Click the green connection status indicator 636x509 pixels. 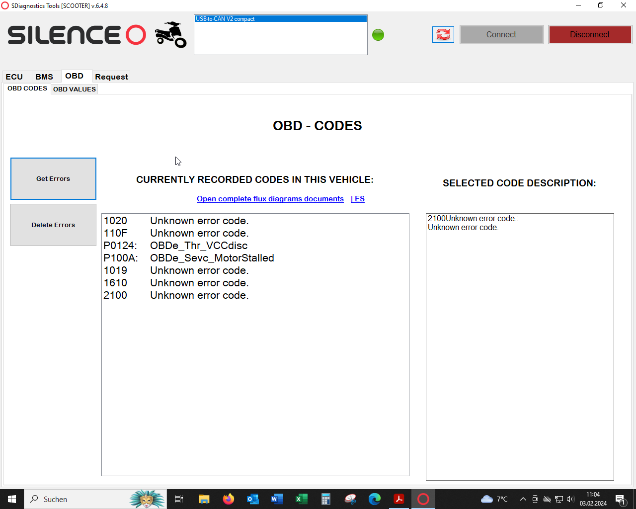(x=378, y=35)
